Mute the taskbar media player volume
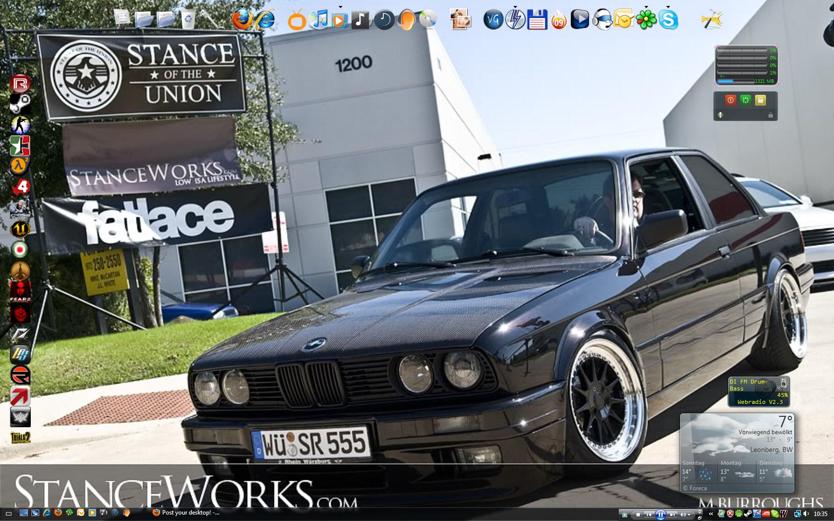834x521 pixels. tap(683, 515)
